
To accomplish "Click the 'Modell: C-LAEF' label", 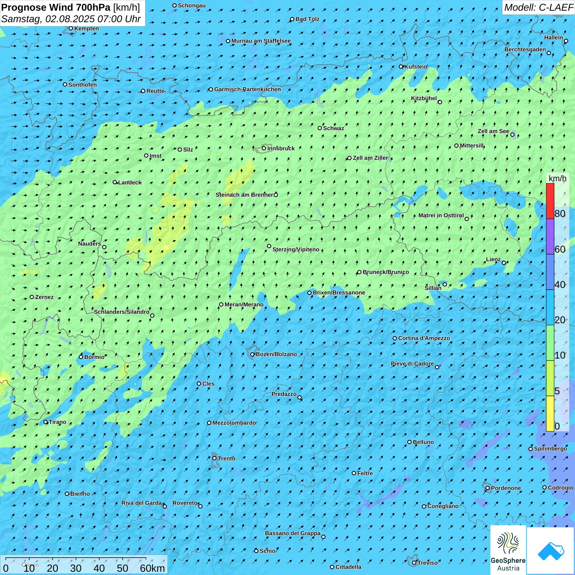I will (538, 7).
